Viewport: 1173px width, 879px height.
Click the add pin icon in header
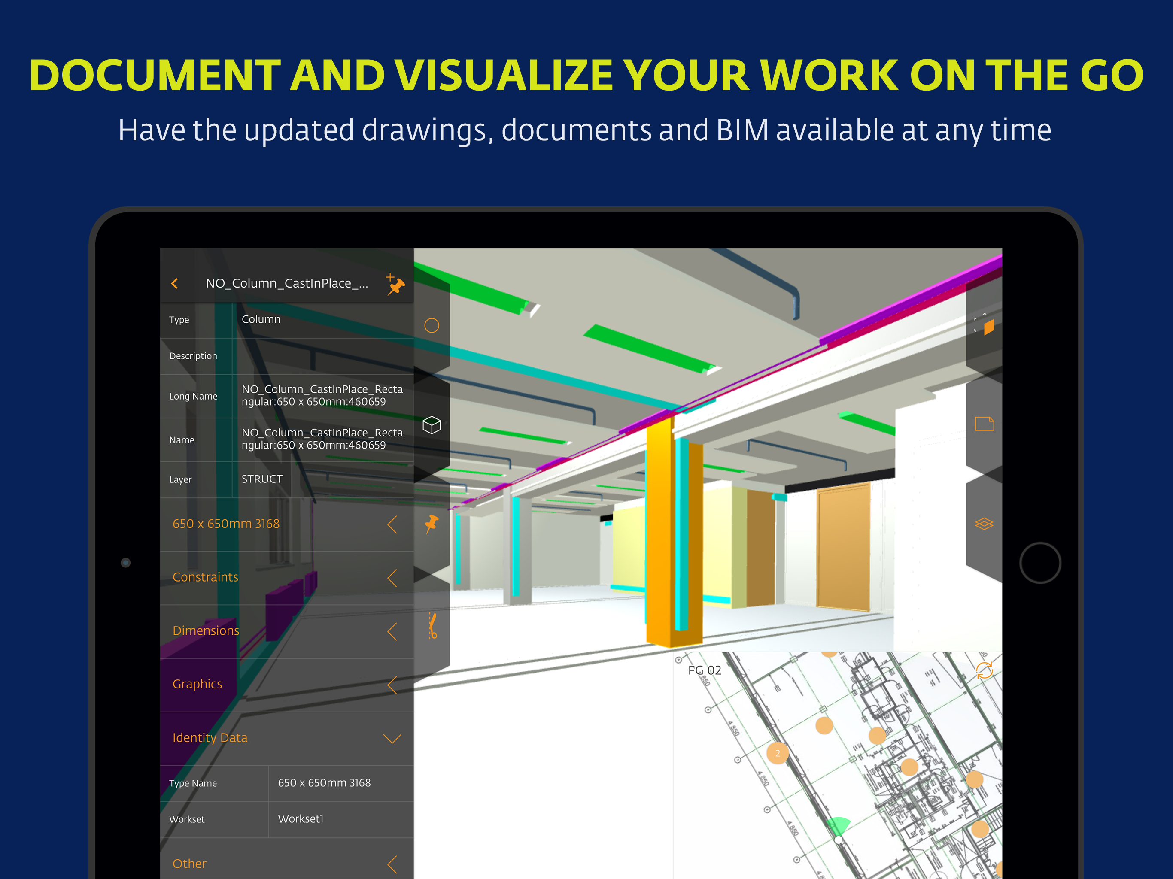pos(395,284)
